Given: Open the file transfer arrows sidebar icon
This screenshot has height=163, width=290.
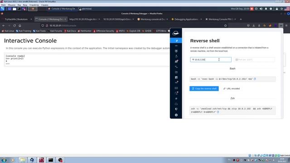Looking at the screenshot, I should click(x=176, y=67).
